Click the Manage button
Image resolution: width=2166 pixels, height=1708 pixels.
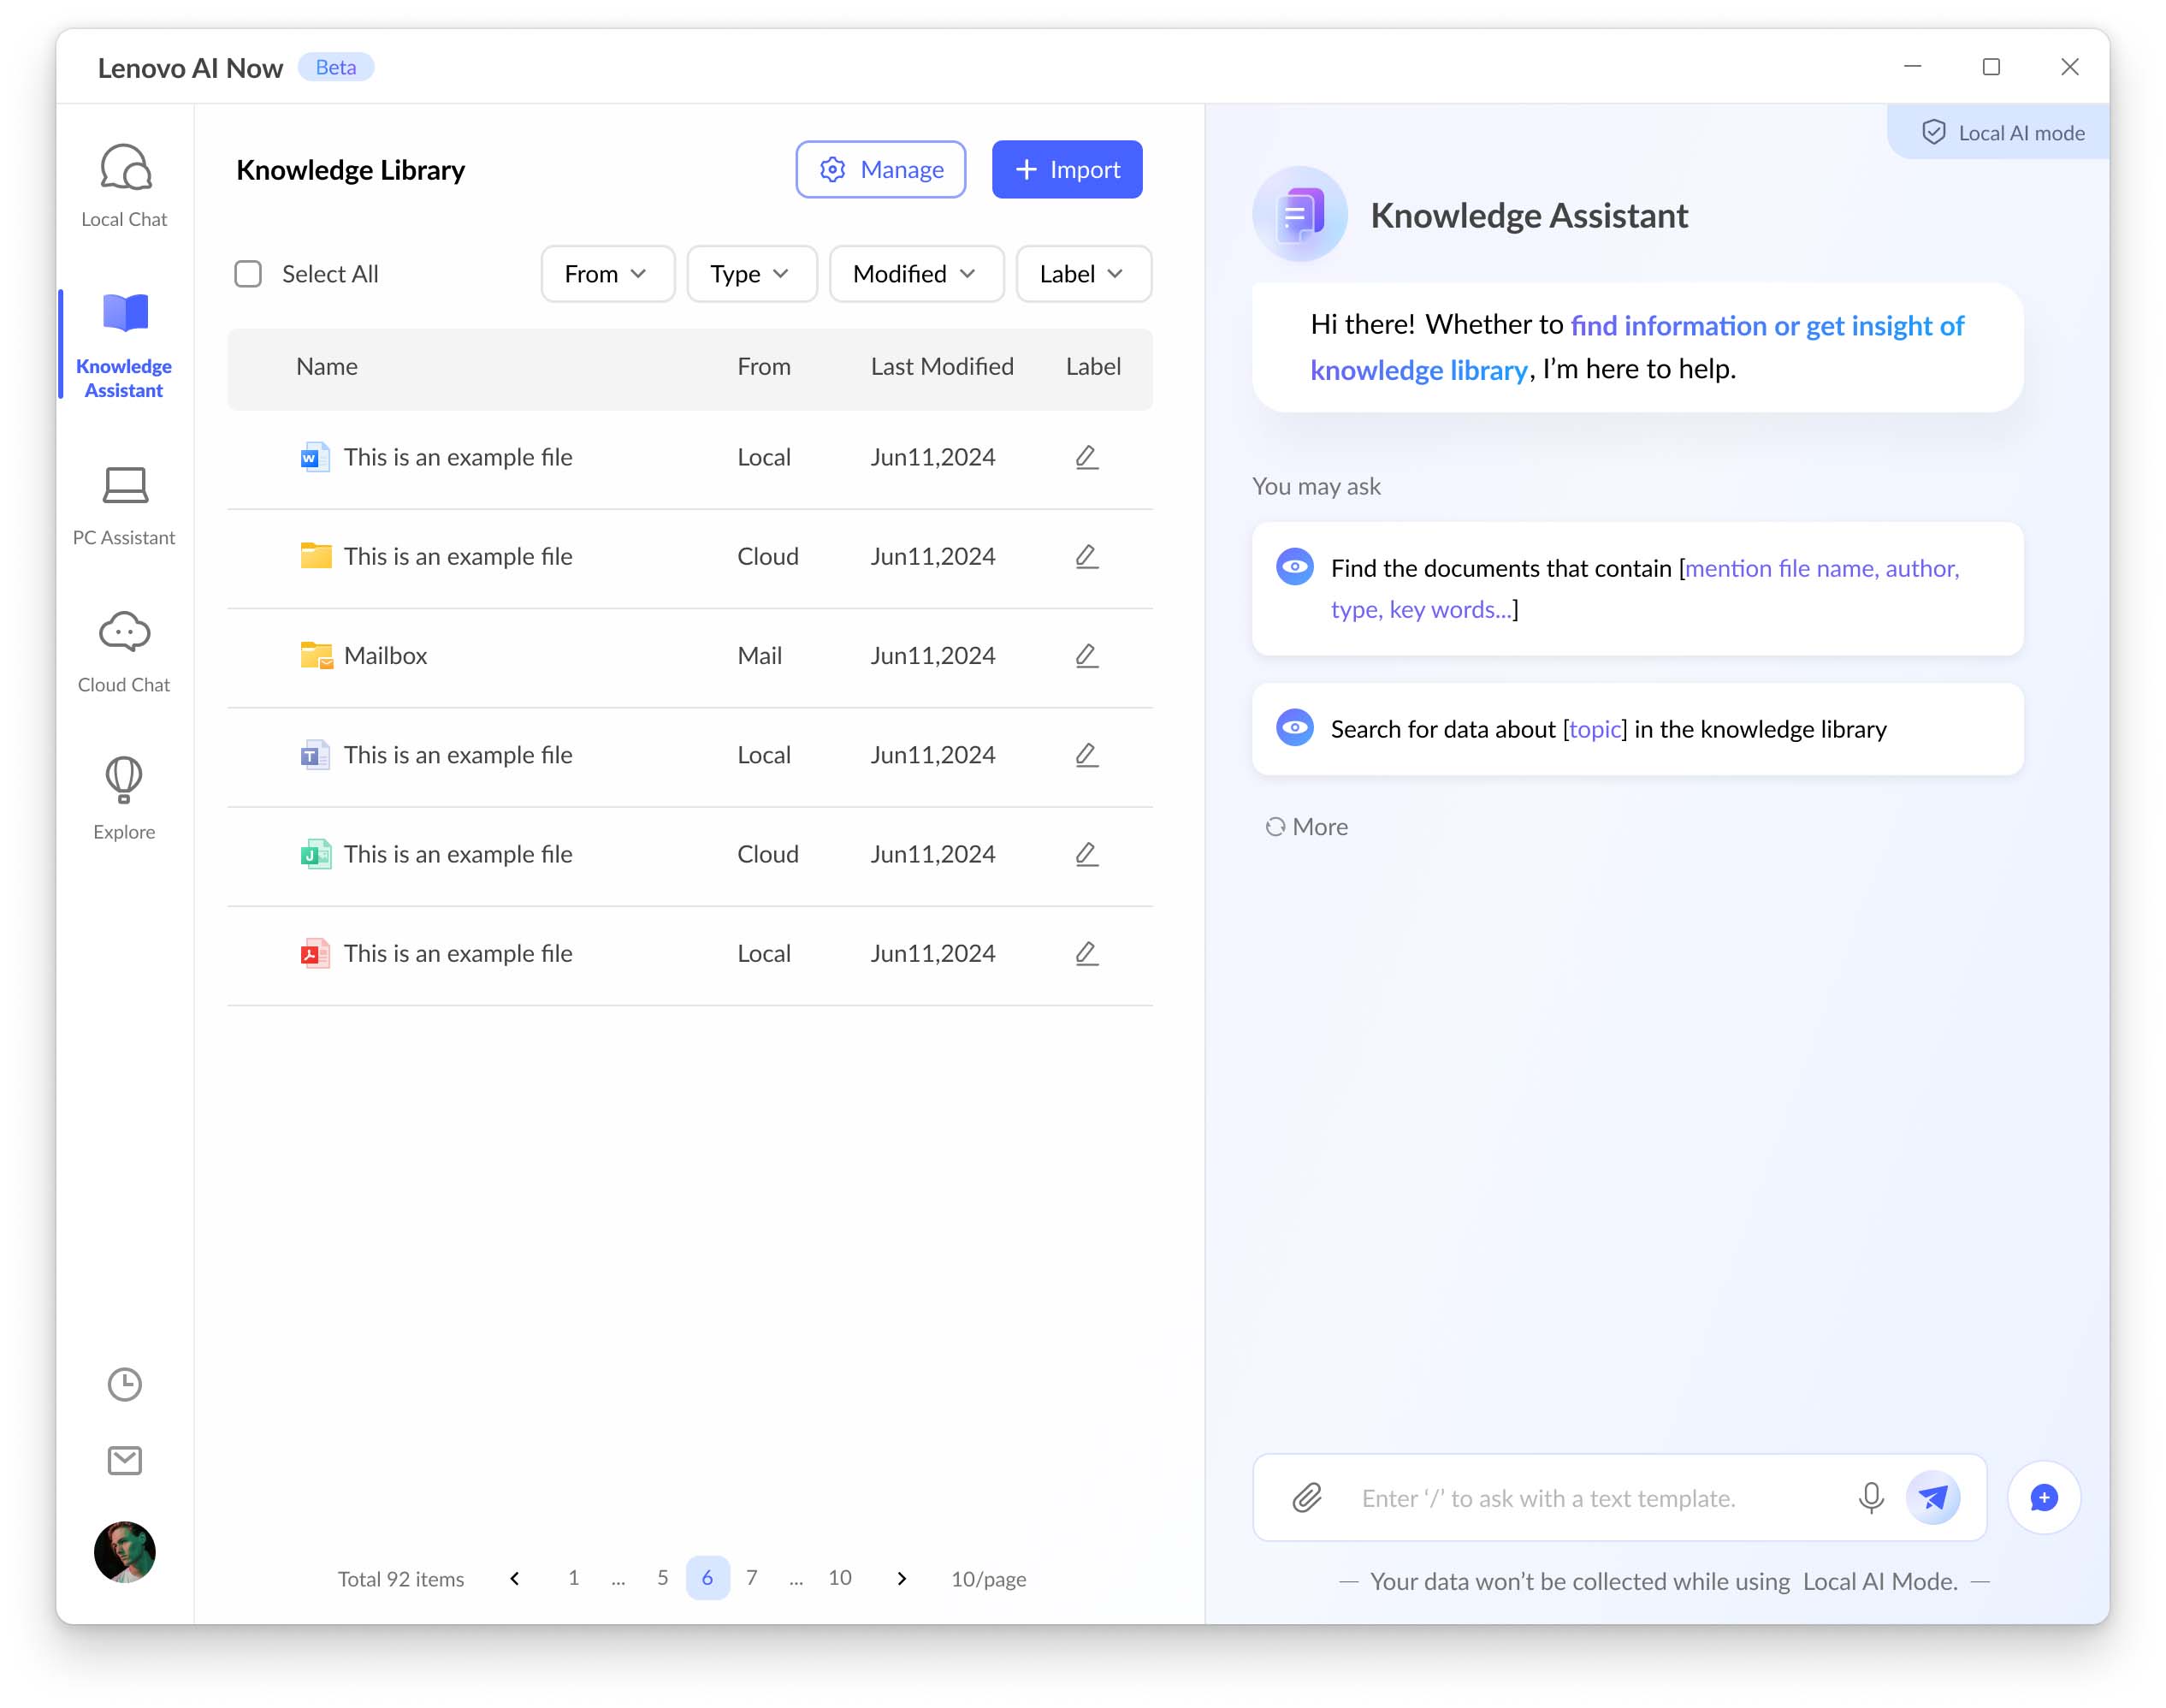point(879,170)
